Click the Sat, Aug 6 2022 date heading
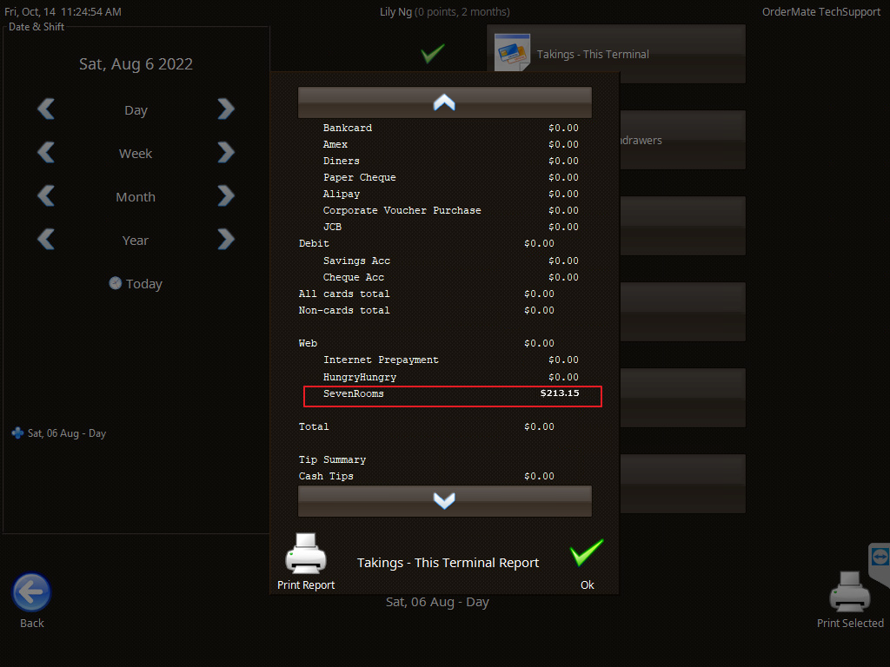The height and width of the screenshot is (667, 890). (x=136, y=64)
